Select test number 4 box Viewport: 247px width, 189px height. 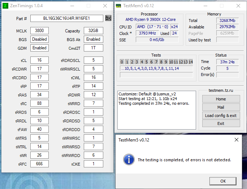[142, 62]
